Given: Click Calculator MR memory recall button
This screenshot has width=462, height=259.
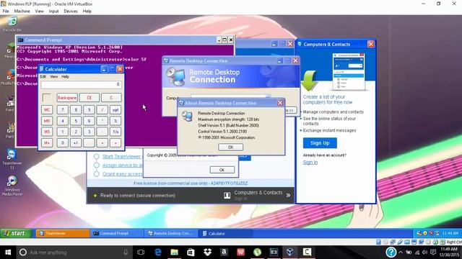Looking at the screenshot, I should [x=47, y=121].
